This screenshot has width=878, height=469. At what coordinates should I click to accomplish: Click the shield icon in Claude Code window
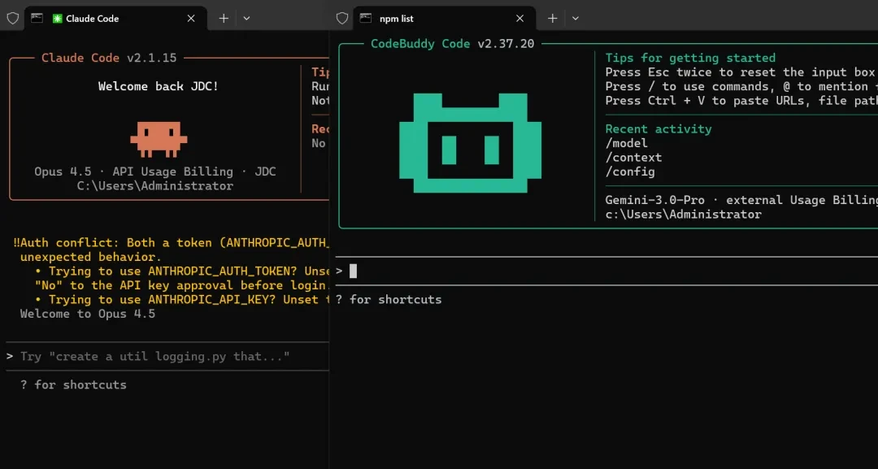click(13, 19)
